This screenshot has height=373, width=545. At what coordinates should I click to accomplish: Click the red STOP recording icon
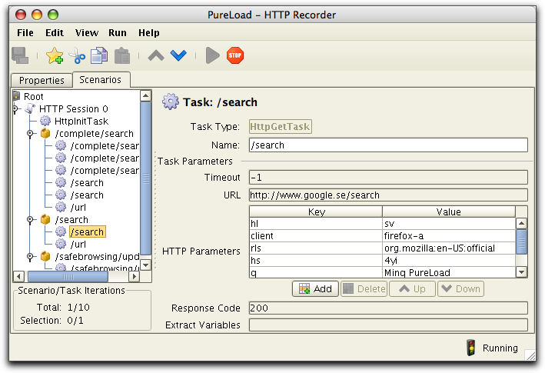tap(235, 55)
